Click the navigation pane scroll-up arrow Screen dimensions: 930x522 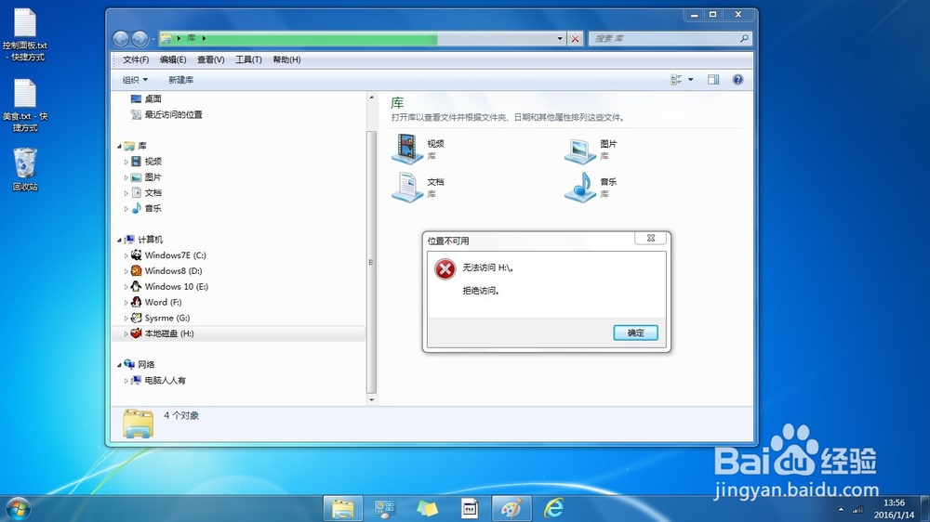tap(371, 98)
